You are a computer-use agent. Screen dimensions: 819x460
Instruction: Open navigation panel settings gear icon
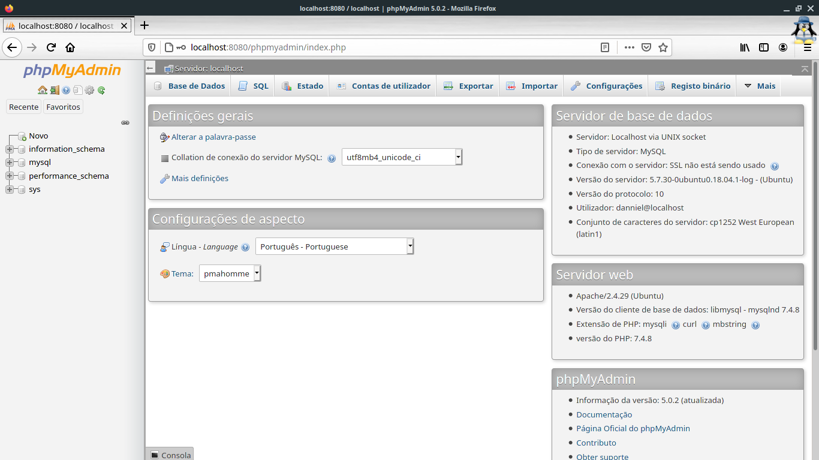(89, 91)
